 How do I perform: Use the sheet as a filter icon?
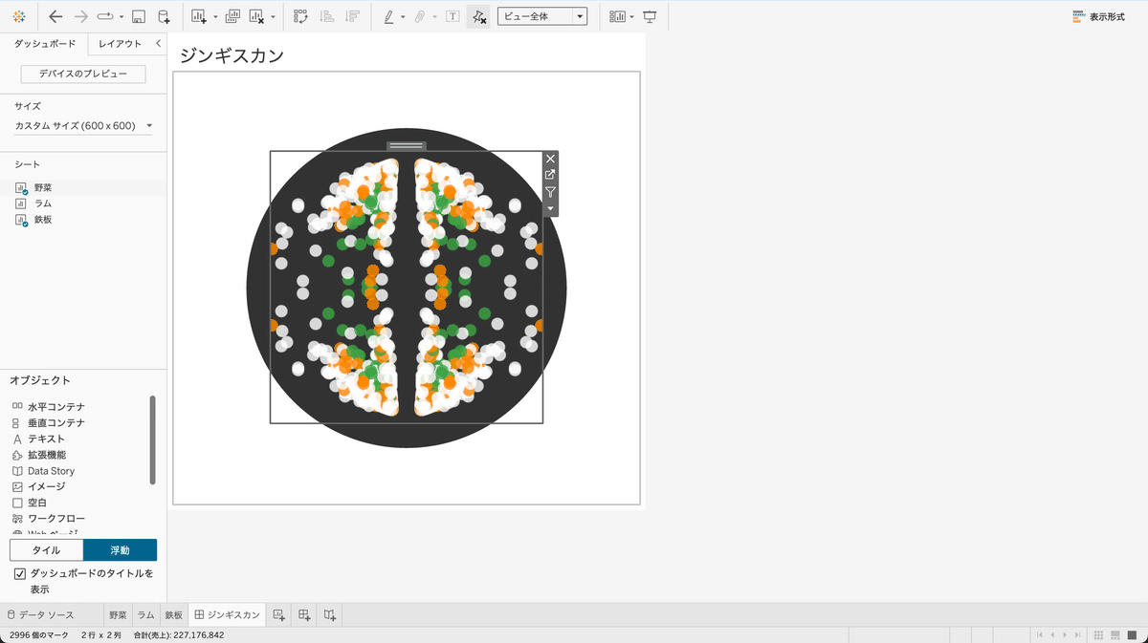pyautogui.click(x=550, y=192)
